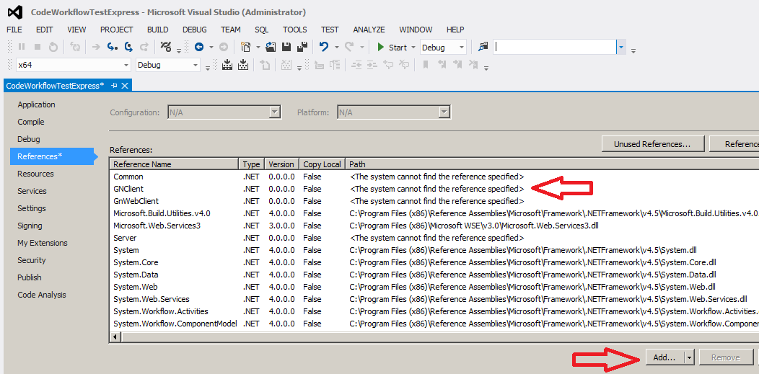
Task: Click the Toggle Bookmark icon
Action: coord(426,64)
